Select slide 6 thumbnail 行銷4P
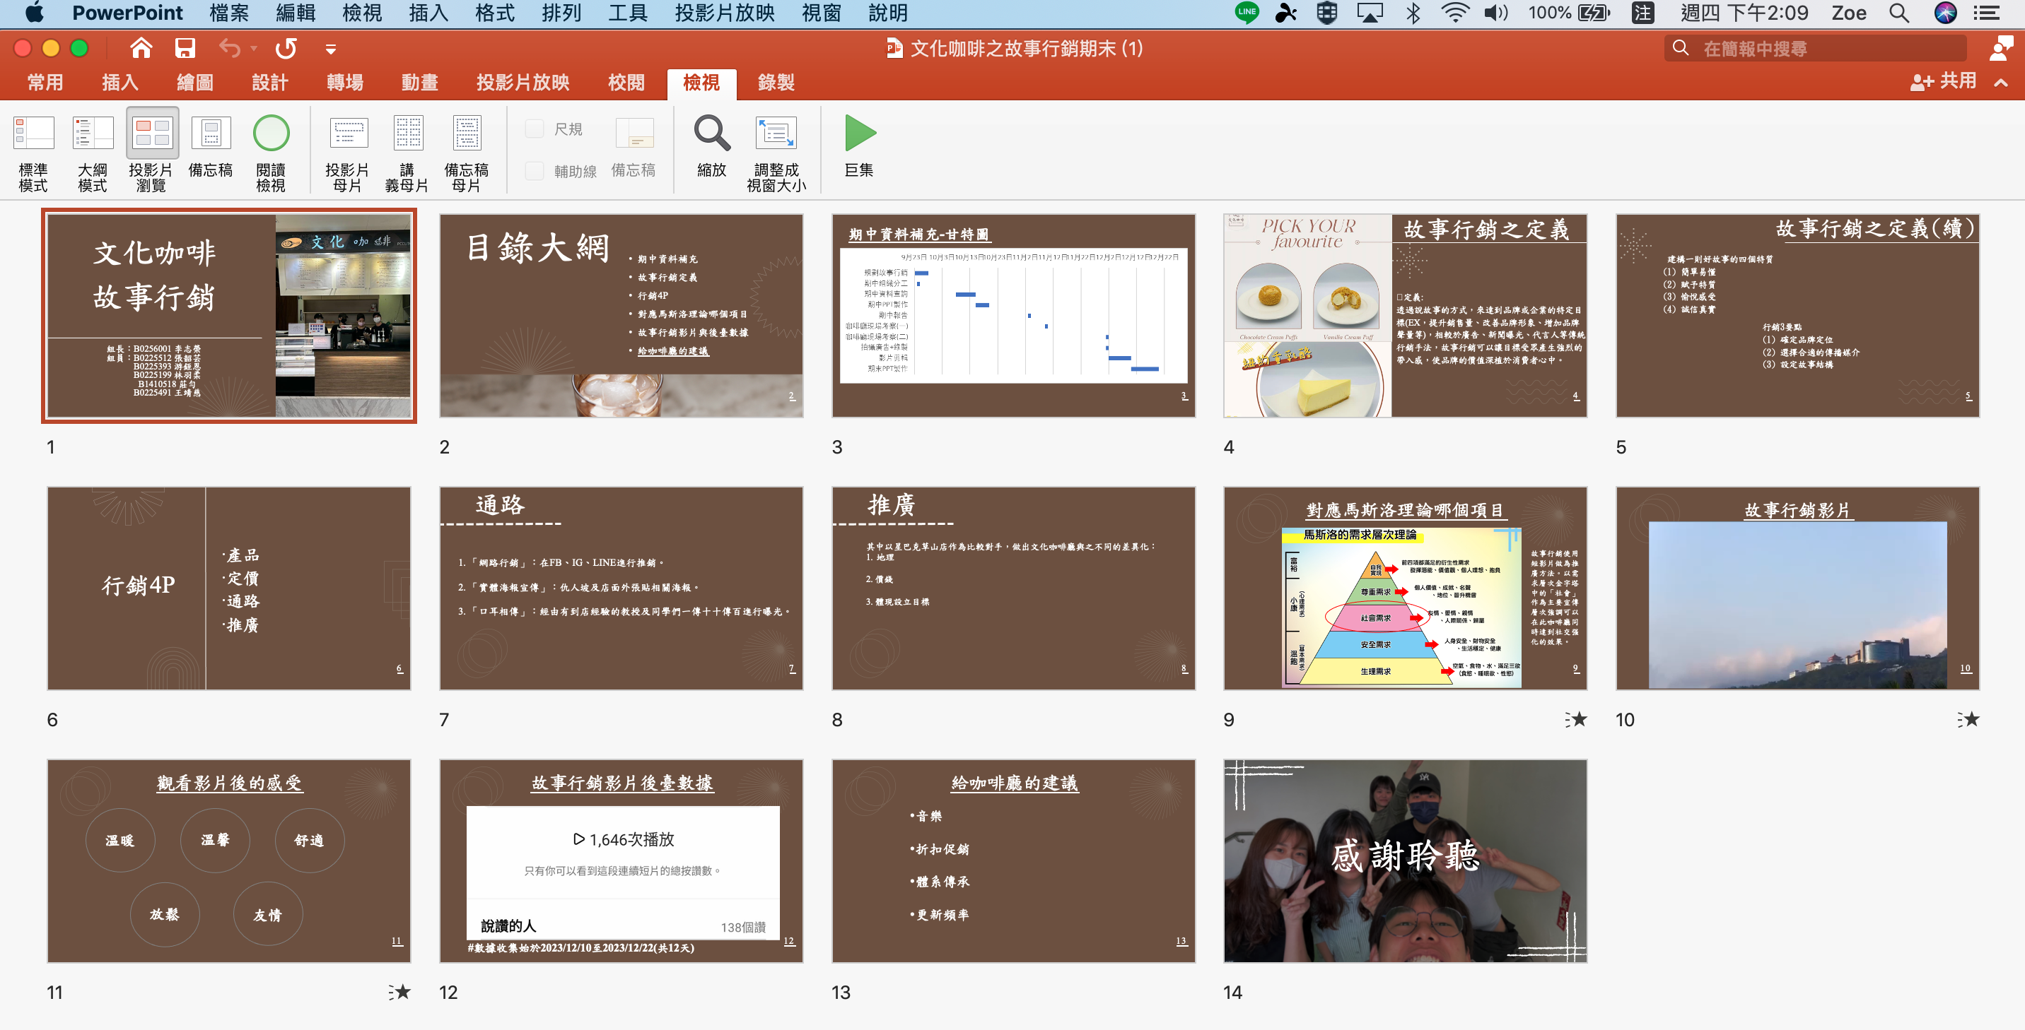The height and width of the screenshot is (1030, 2025). tap(229, 588)
